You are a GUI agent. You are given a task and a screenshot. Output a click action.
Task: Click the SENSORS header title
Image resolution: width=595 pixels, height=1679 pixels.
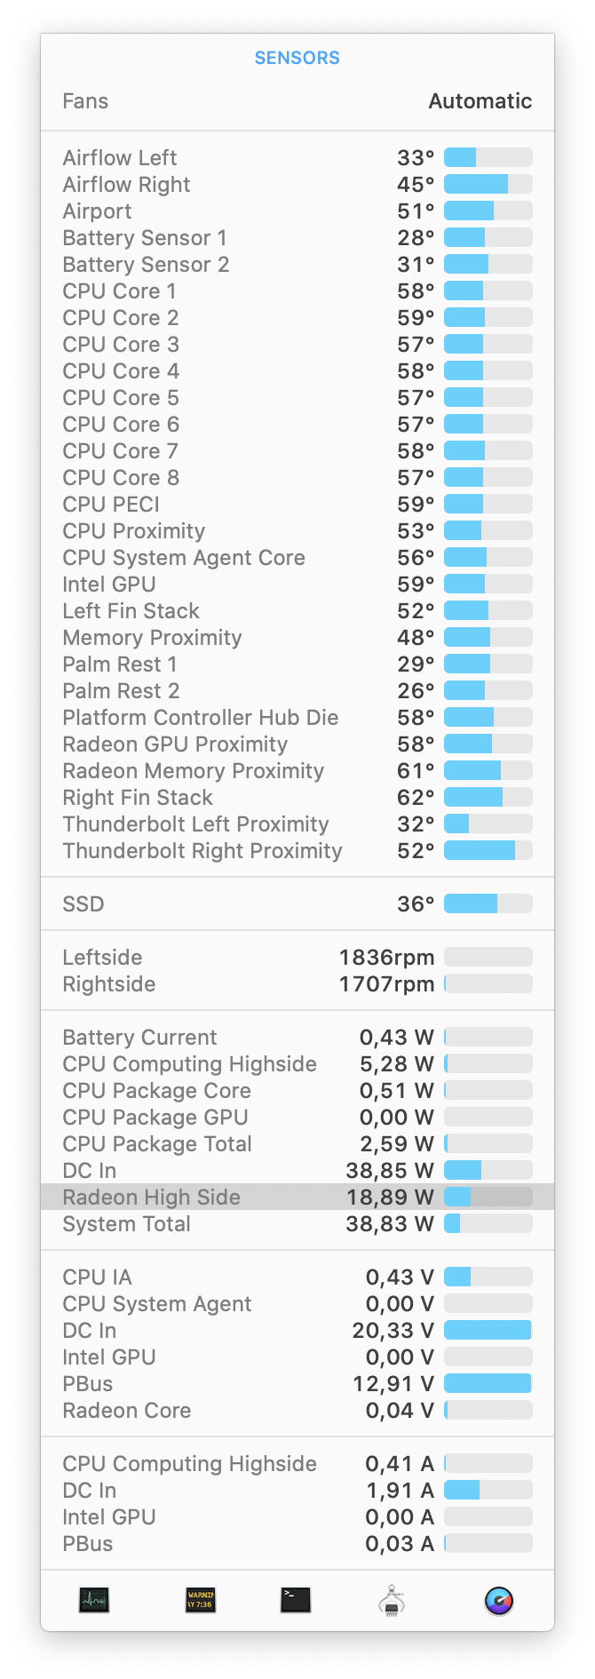pyautogui.click(x=297, y=58)
